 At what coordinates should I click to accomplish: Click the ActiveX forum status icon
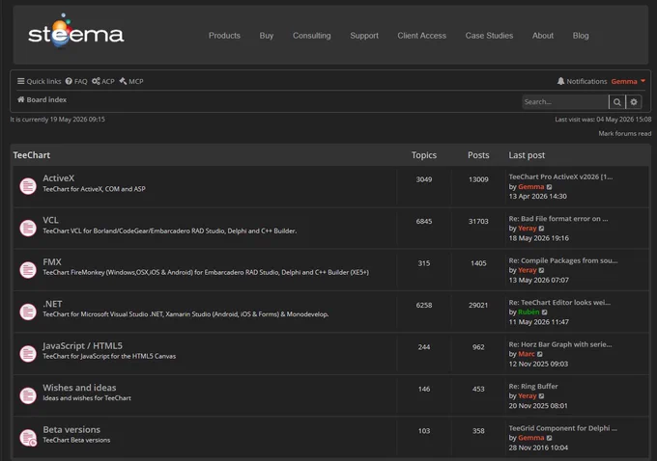click(x=28, y=186)
